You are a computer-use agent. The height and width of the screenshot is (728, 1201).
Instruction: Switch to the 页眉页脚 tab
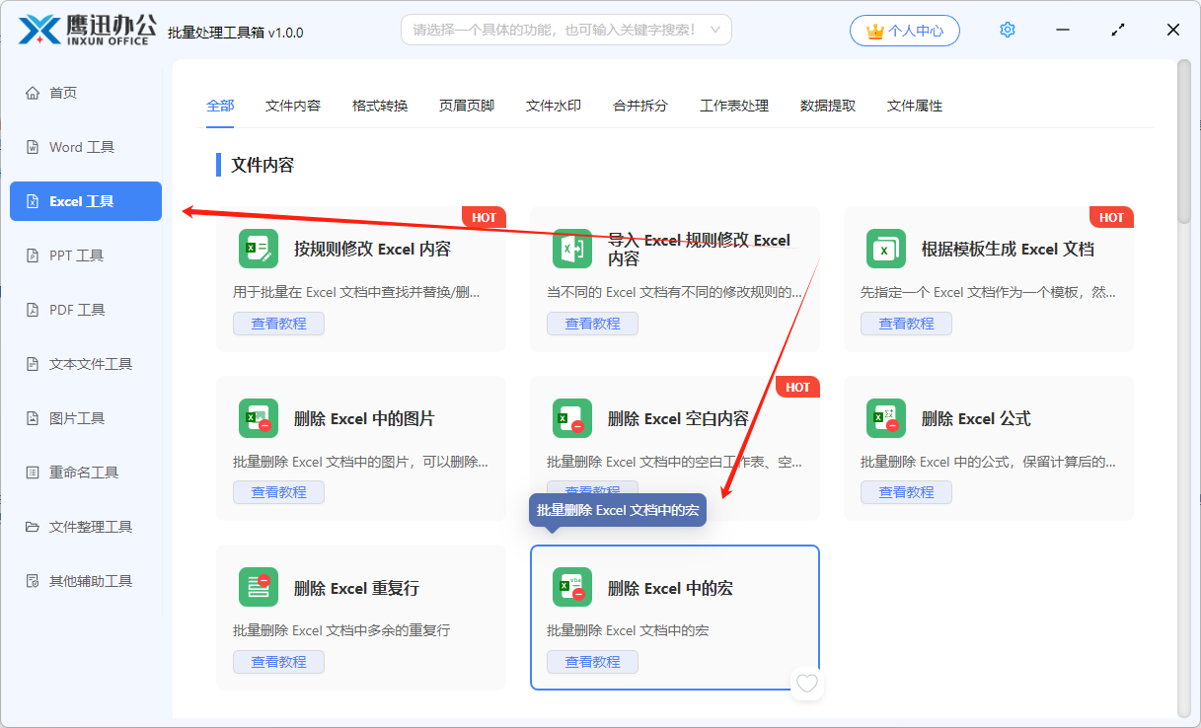coord(467,106)
